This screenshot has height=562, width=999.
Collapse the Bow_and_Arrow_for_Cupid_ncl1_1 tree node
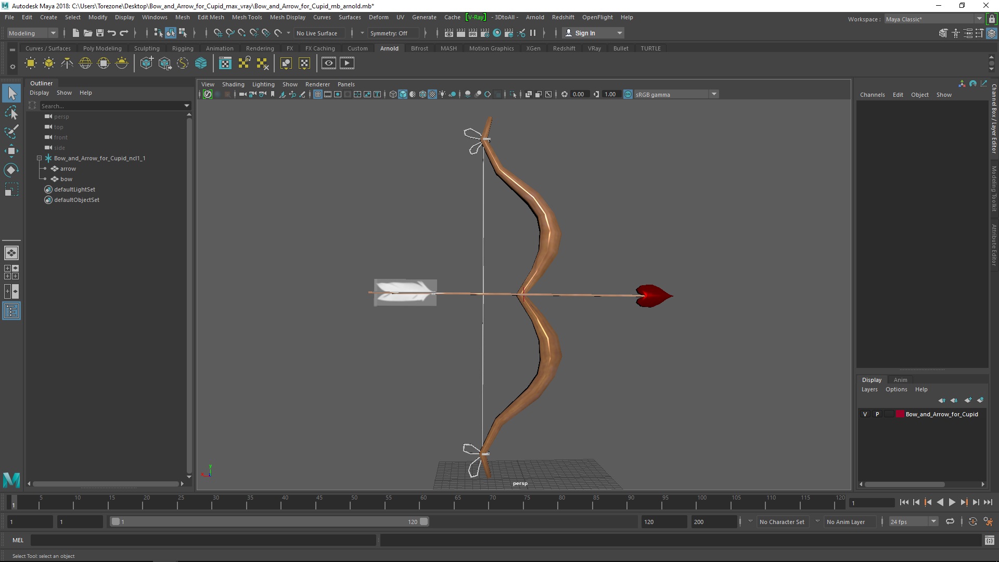(39, 158)
